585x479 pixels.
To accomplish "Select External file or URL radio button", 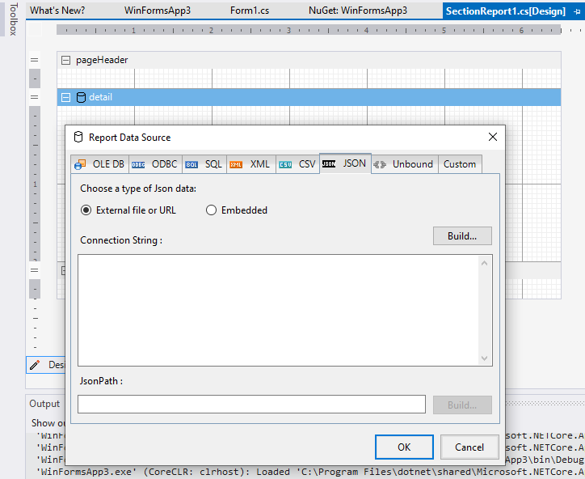I will click(86, 210).
